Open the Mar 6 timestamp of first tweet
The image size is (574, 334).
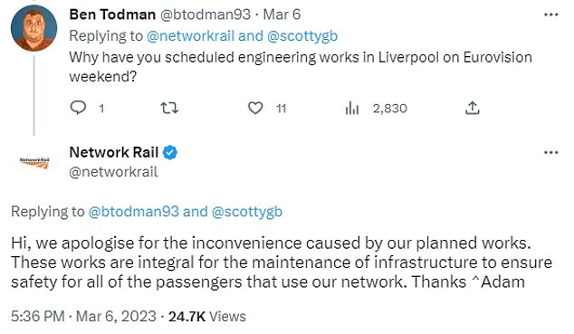tap(282, 14)
